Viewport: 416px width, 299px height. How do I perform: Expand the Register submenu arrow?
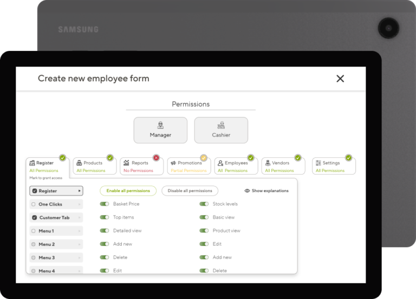pos(80,191)
